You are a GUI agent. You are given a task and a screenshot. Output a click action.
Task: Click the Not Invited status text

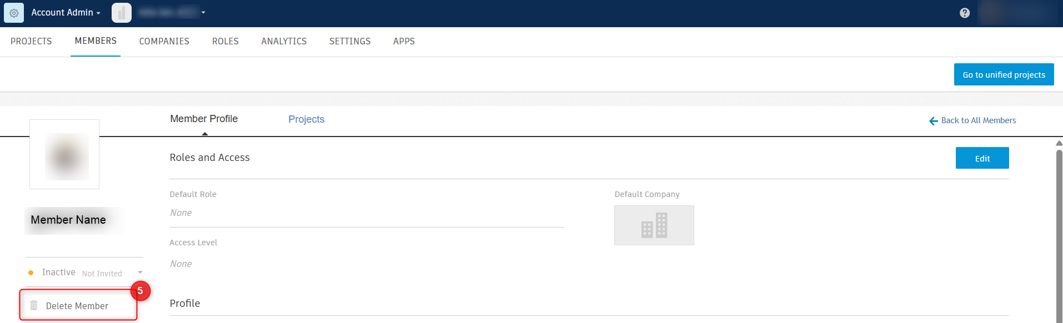pyautogui.click(x=102, y=274)
